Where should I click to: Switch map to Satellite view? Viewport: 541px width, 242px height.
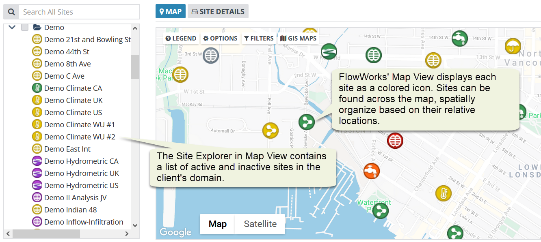pos(260,224)
